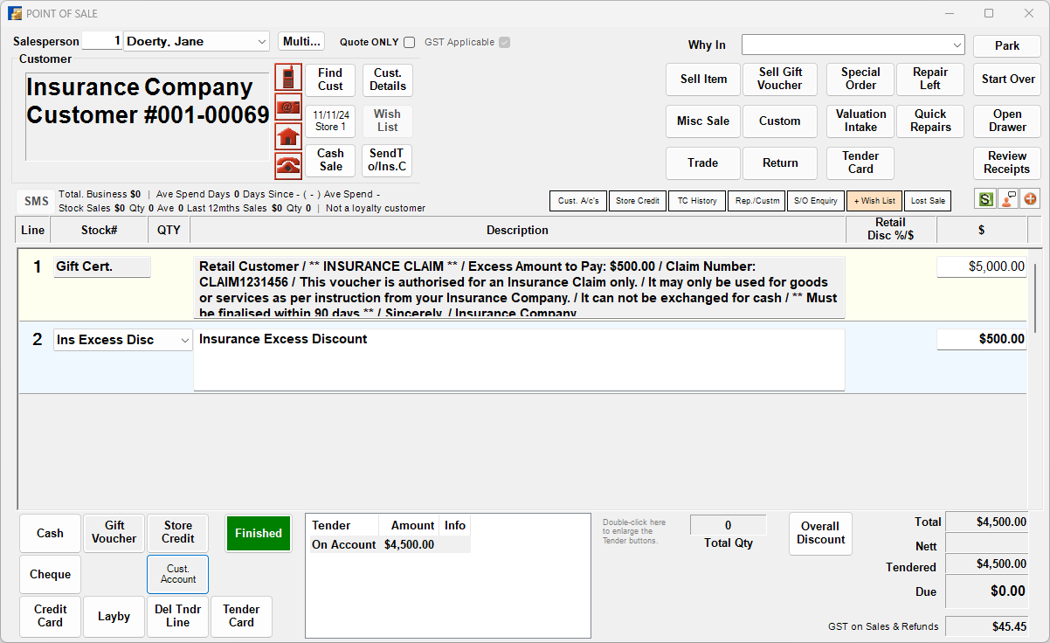Click the green S export icon above the grid

[x=984, y=200]
